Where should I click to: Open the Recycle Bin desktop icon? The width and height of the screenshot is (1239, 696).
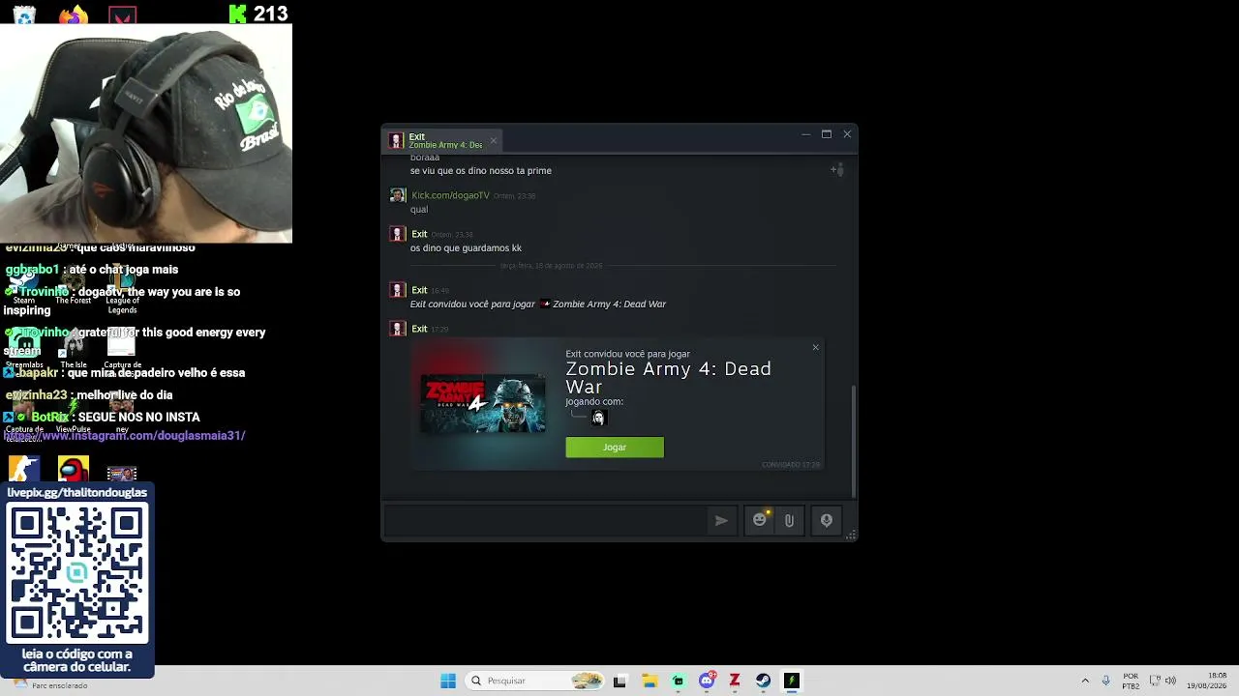(24, 15)
